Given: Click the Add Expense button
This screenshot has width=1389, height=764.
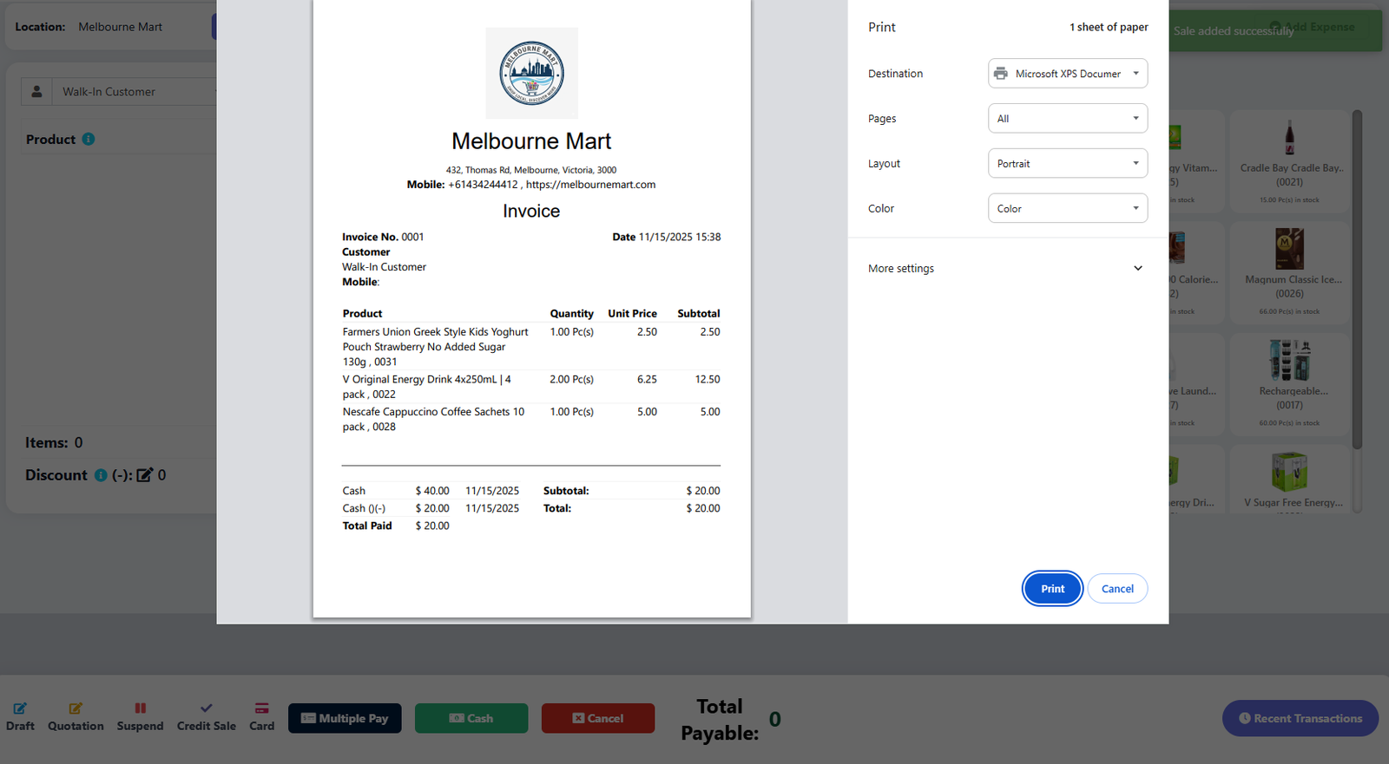Looking at the screenshot, I should click(1313, 27).
